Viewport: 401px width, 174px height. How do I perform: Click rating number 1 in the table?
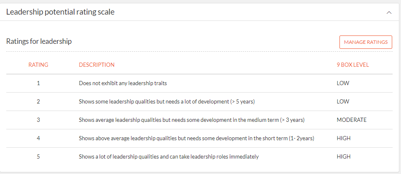(39, 83)
